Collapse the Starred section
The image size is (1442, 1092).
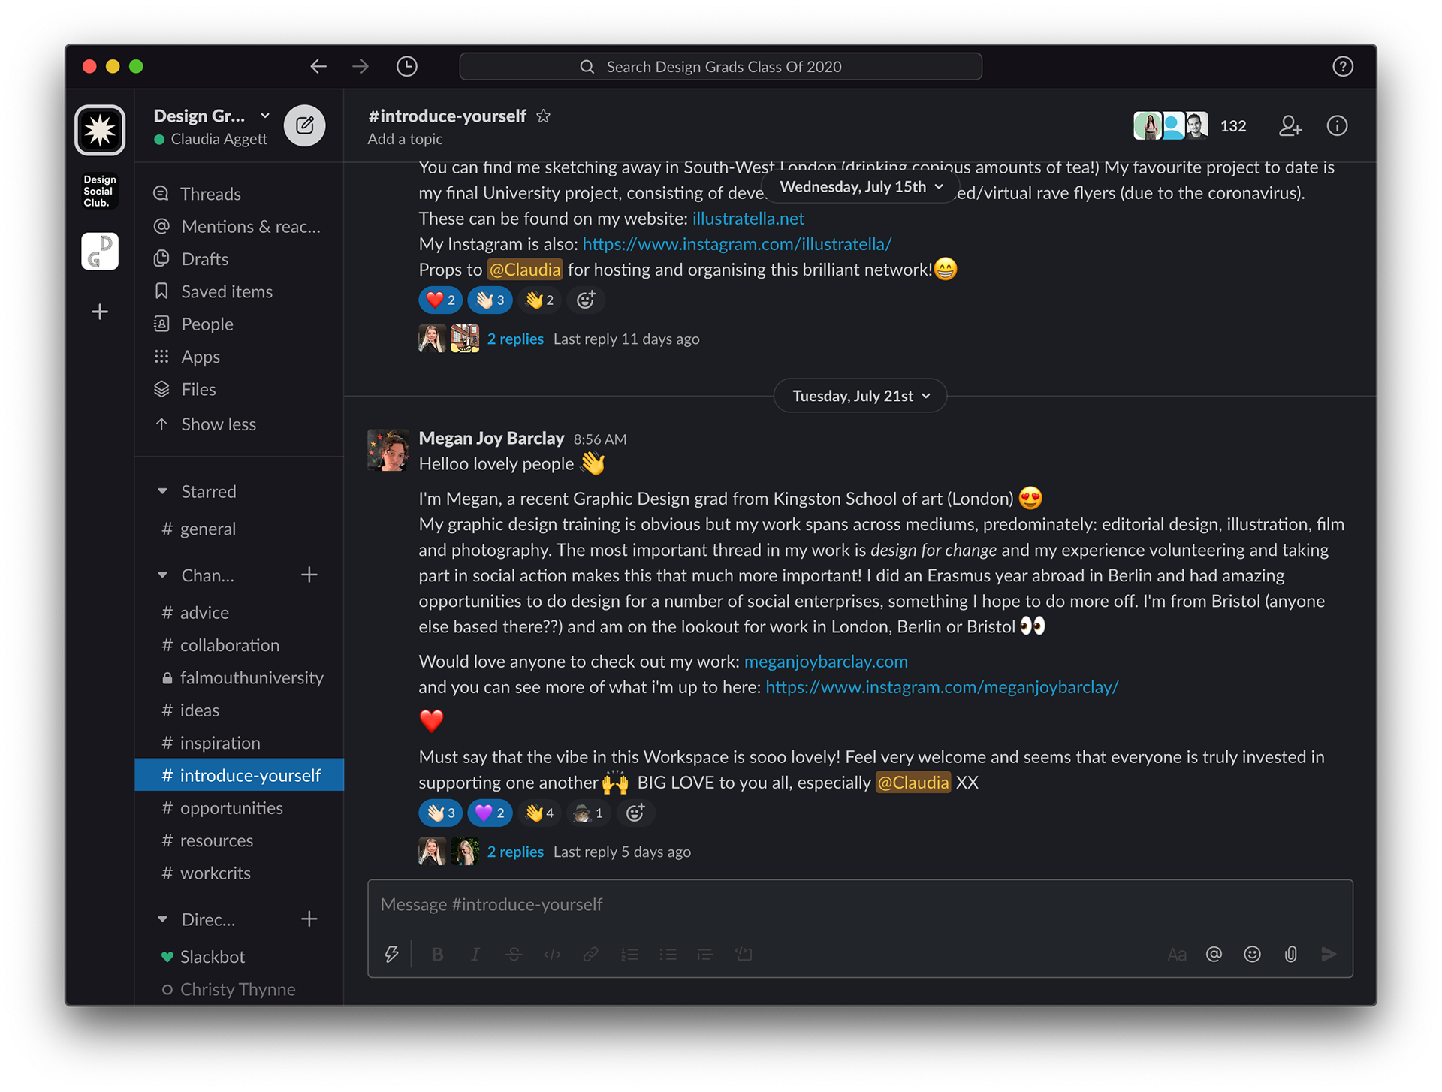[x=162, y=491]
